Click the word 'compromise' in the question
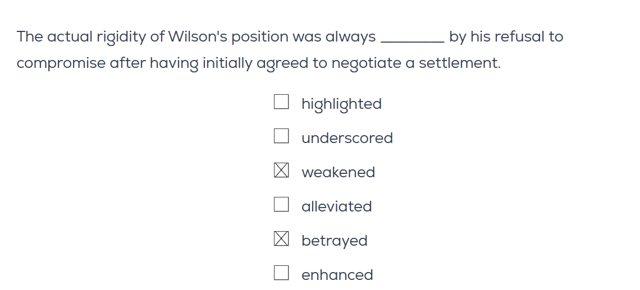Screen dimensions: 640x290 pyautogui.click(x=61, y=63)
